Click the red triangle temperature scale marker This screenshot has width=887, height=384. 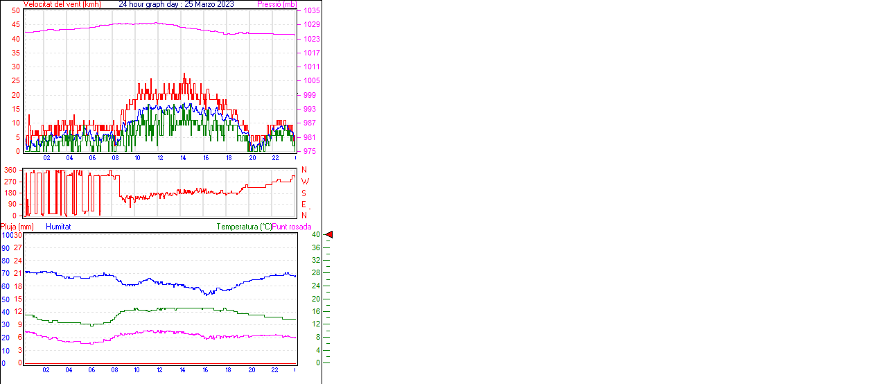click(x=329, y=235)
